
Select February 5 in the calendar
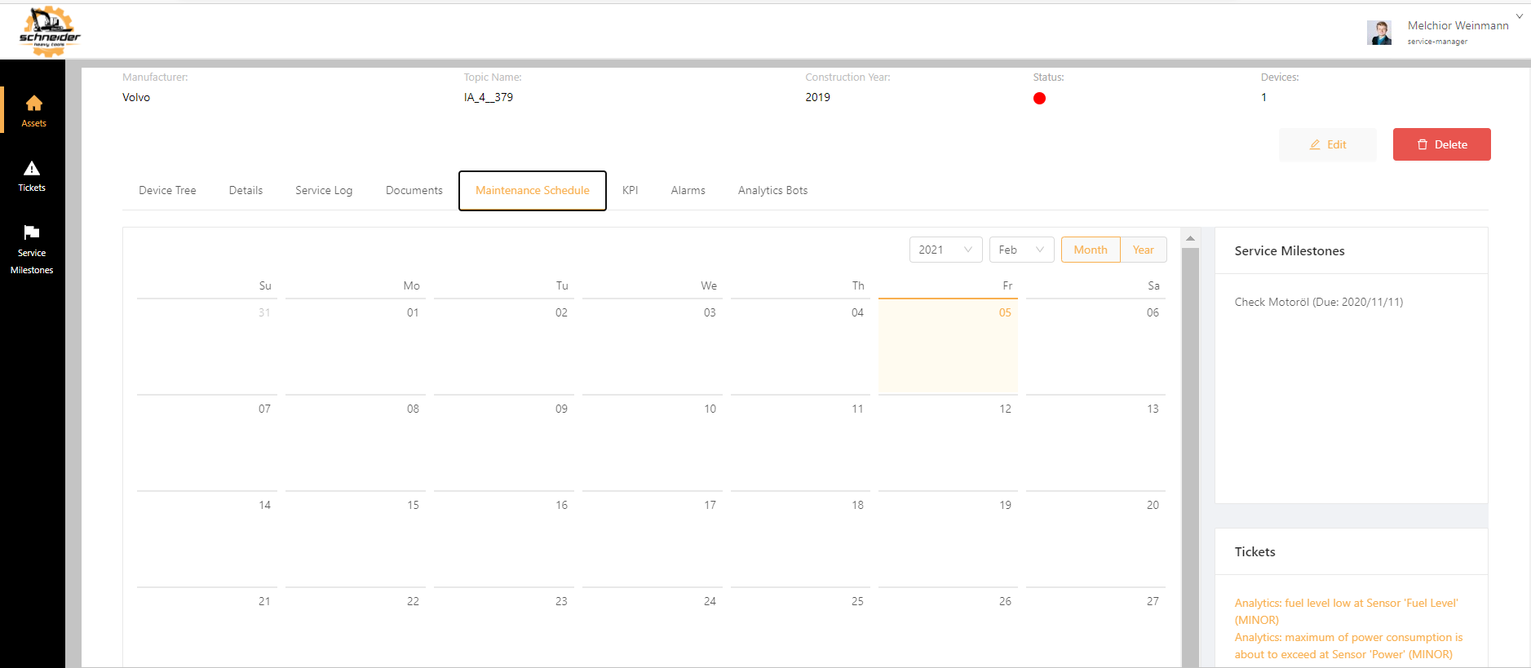948,347
